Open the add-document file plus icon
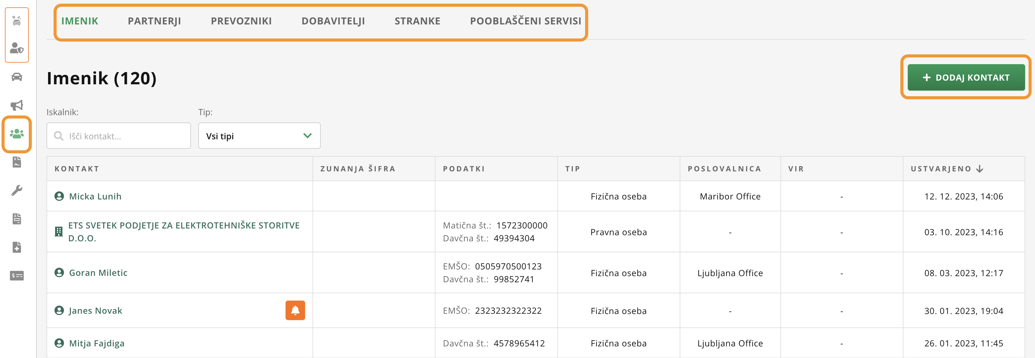The height and width of the screenshot is (358, 1035). [17, 247]
